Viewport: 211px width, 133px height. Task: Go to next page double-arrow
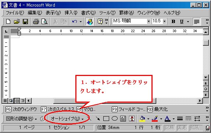coord(205,95)
